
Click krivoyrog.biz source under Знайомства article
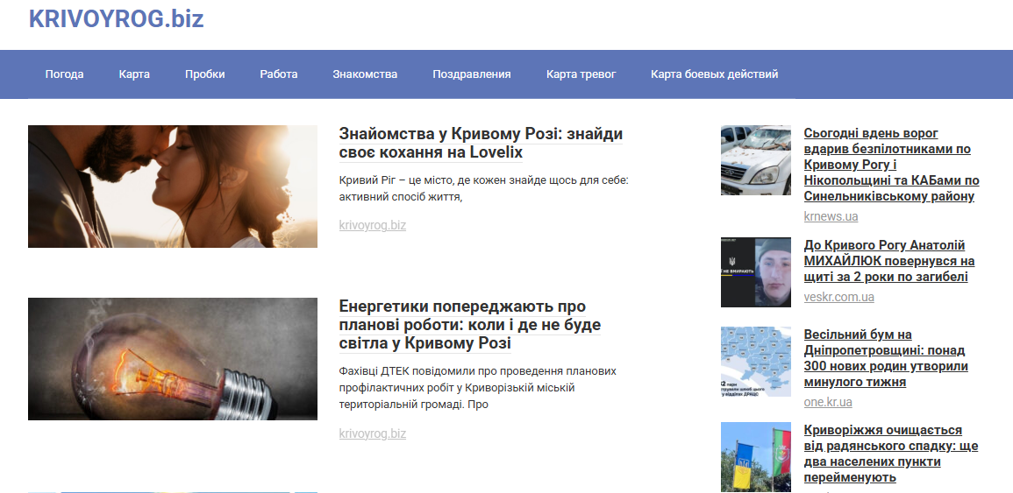coord(373,225)
